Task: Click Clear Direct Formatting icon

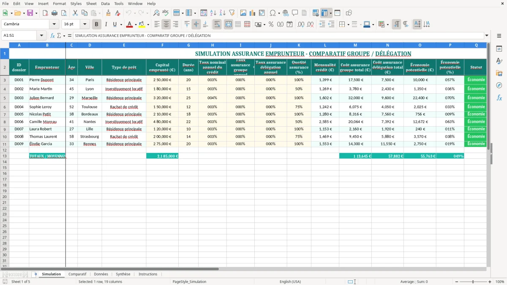Action: click(x=117, y=13)
